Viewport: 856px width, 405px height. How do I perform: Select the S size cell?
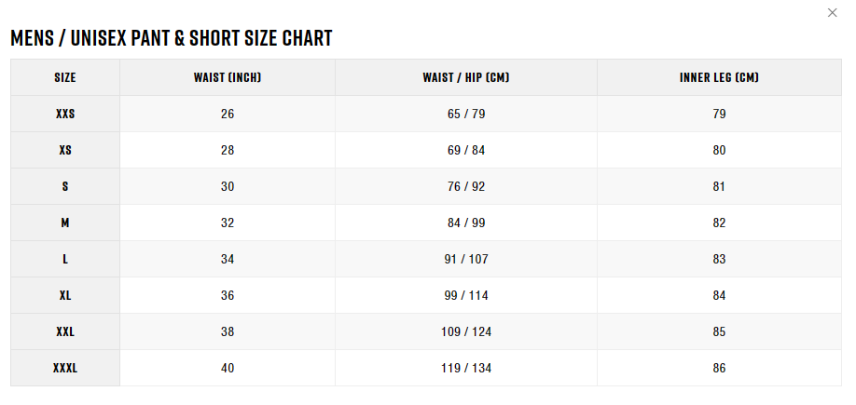(65, 186)
